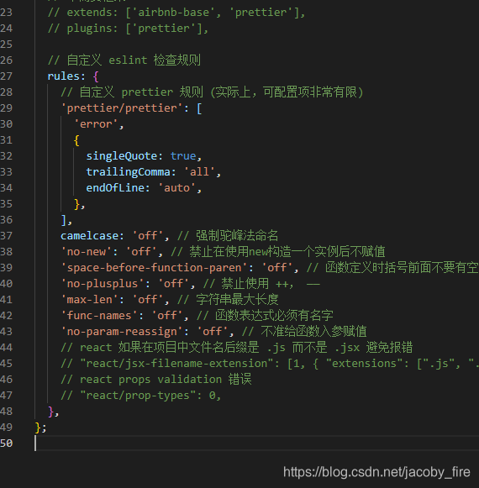Click the trailingComma option key

[x=128, y=172]
